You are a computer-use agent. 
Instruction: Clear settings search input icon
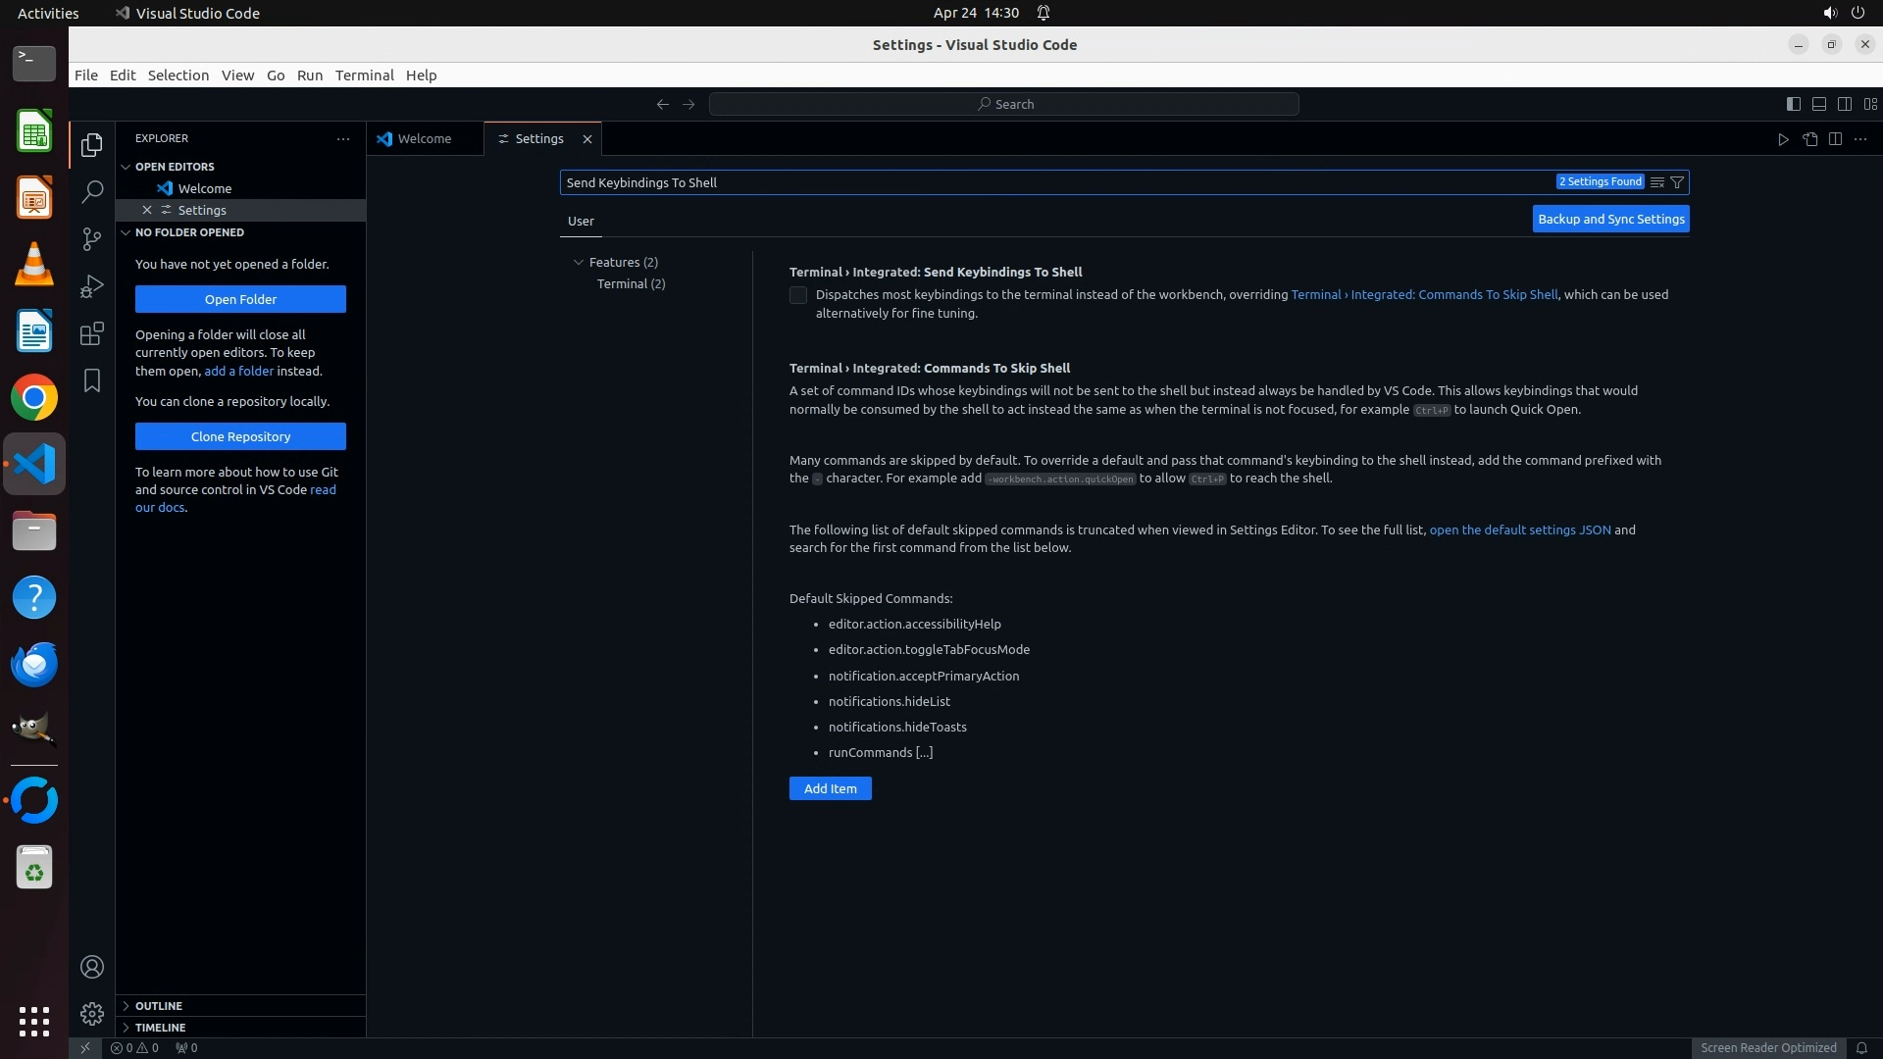(x=1656, y=182)
